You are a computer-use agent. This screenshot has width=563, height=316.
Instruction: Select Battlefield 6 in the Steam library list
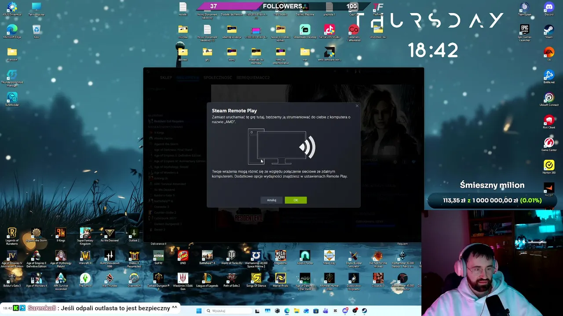(x=164, y=201)
